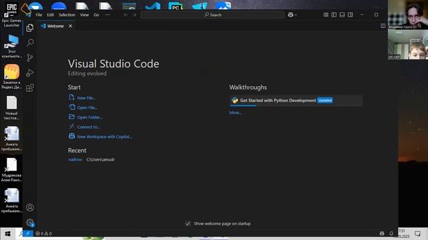Open the Extensions view
This screenshot has width=428, height=240.
pos(29,87)
